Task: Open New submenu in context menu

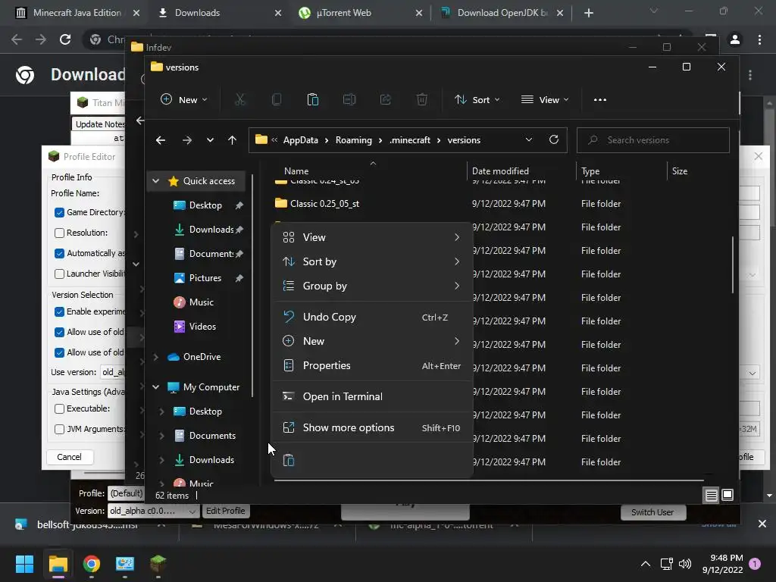Action: tap(371, 342)
